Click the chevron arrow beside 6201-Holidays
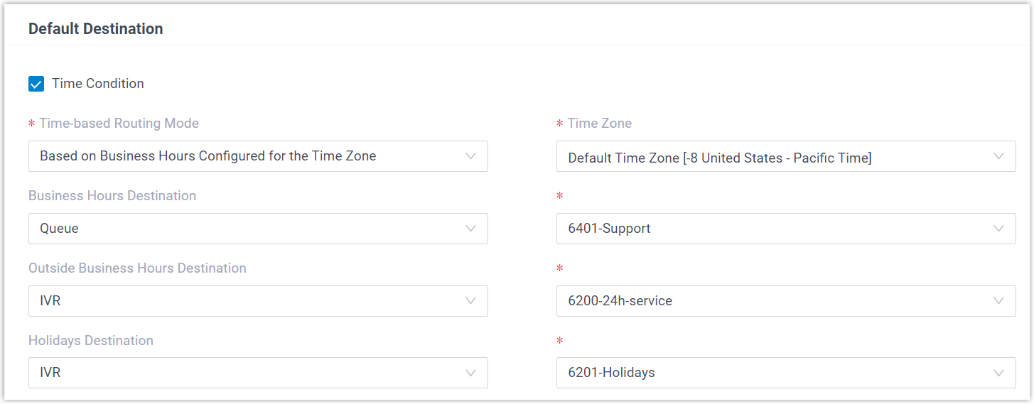 point(998,373)
